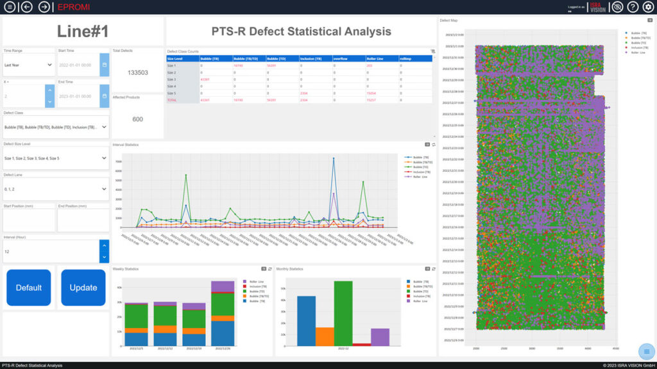
Task: Refresh the Weekly Statistics chart
Action: click(269, 269)
